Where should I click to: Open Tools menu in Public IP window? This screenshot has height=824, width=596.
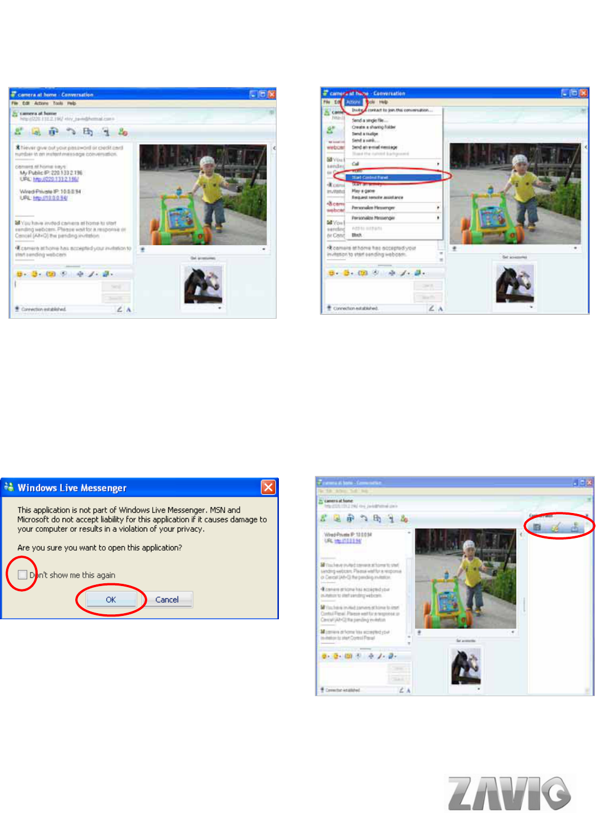(58, 103)
